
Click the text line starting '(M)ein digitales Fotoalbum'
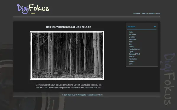click(x=68, y=85)
